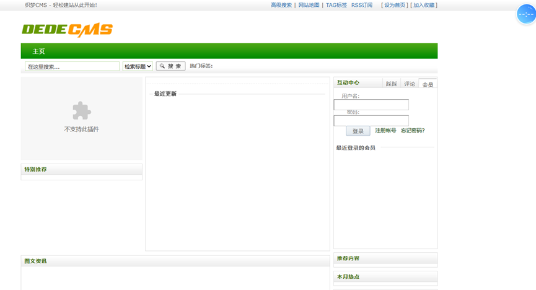Click the 登录 login button
This screenshot has width=536, height=290.
tap(358, 131)
